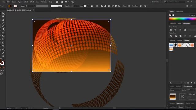Click the Crop pathfinder icon
Image resolution: width=196 pixels, height=110 pixels.
[185, 36]
